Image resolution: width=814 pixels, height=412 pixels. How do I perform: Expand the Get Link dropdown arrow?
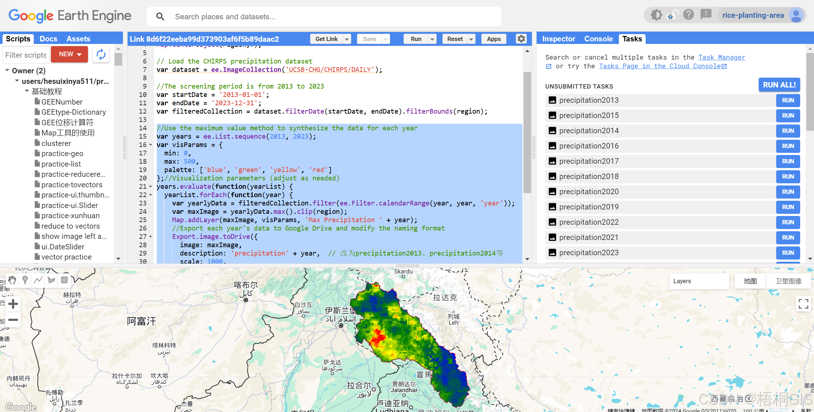[347, 39]
